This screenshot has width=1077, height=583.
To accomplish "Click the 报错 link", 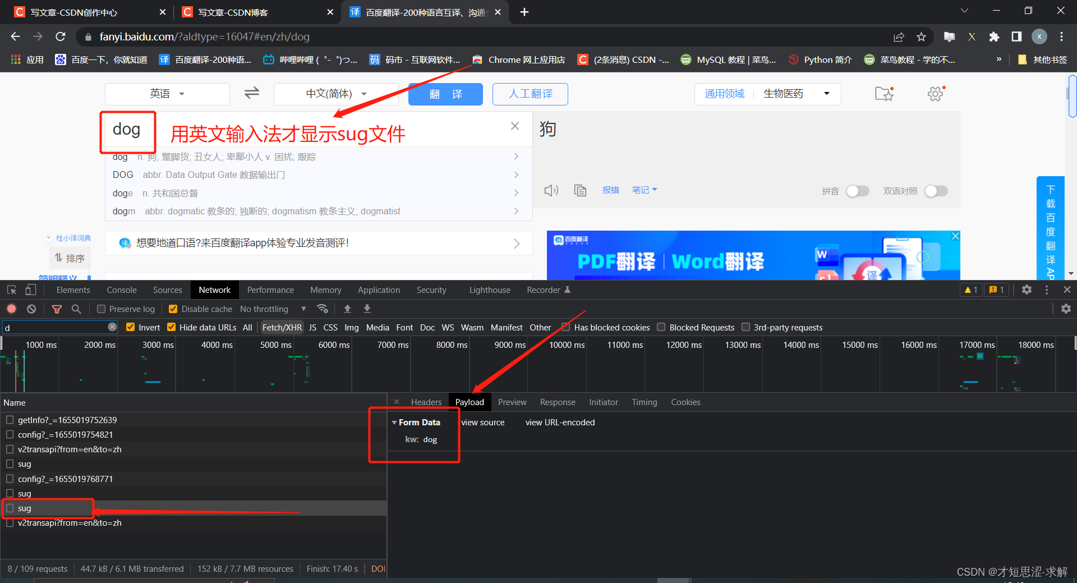I will pos(610,190).
